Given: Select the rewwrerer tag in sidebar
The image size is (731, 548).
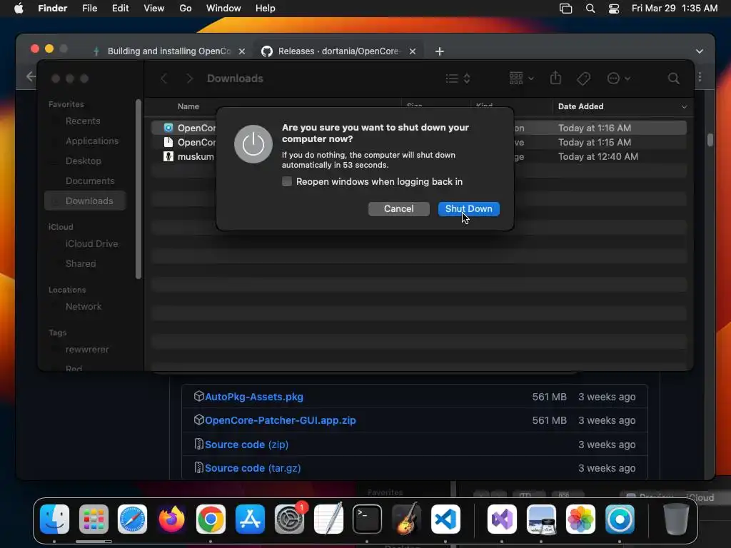Looking at the screenshot, I should (86, 350).
